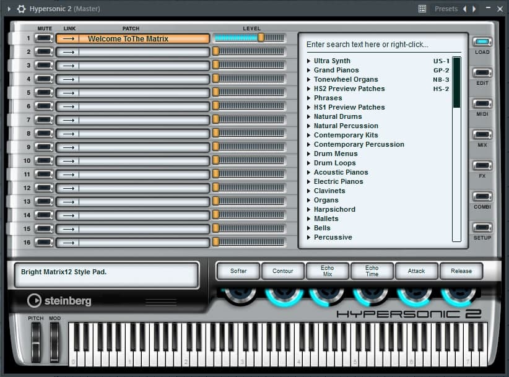Screen dimensions: 509x377
Task: Mute channel 2
Action: [x=44, y=52]
